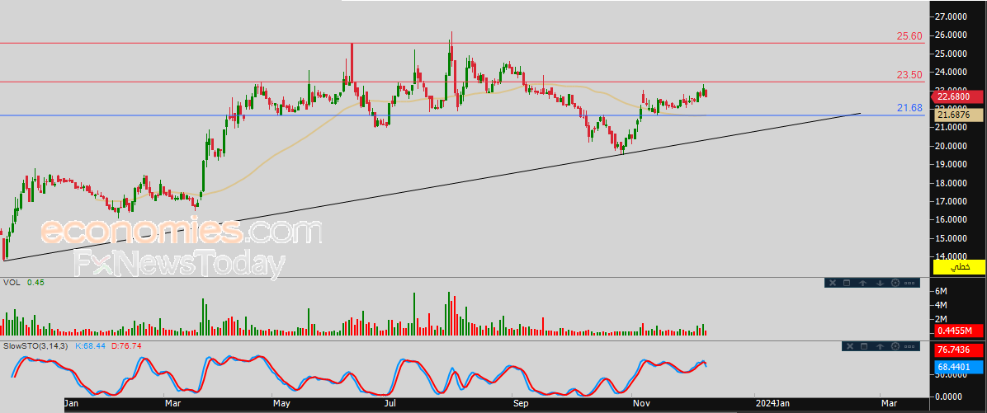Open SlowSTO panel settings gear
The height and width of the screenshot is (413, 987).
click(895, 346)
